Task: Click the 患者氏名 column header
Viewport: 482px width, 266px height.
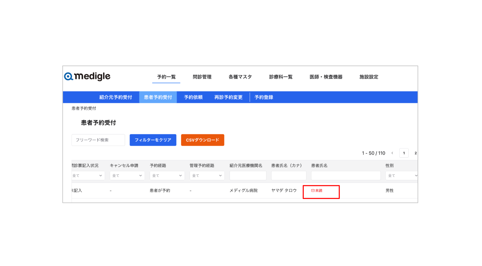Action: [319, 166]
